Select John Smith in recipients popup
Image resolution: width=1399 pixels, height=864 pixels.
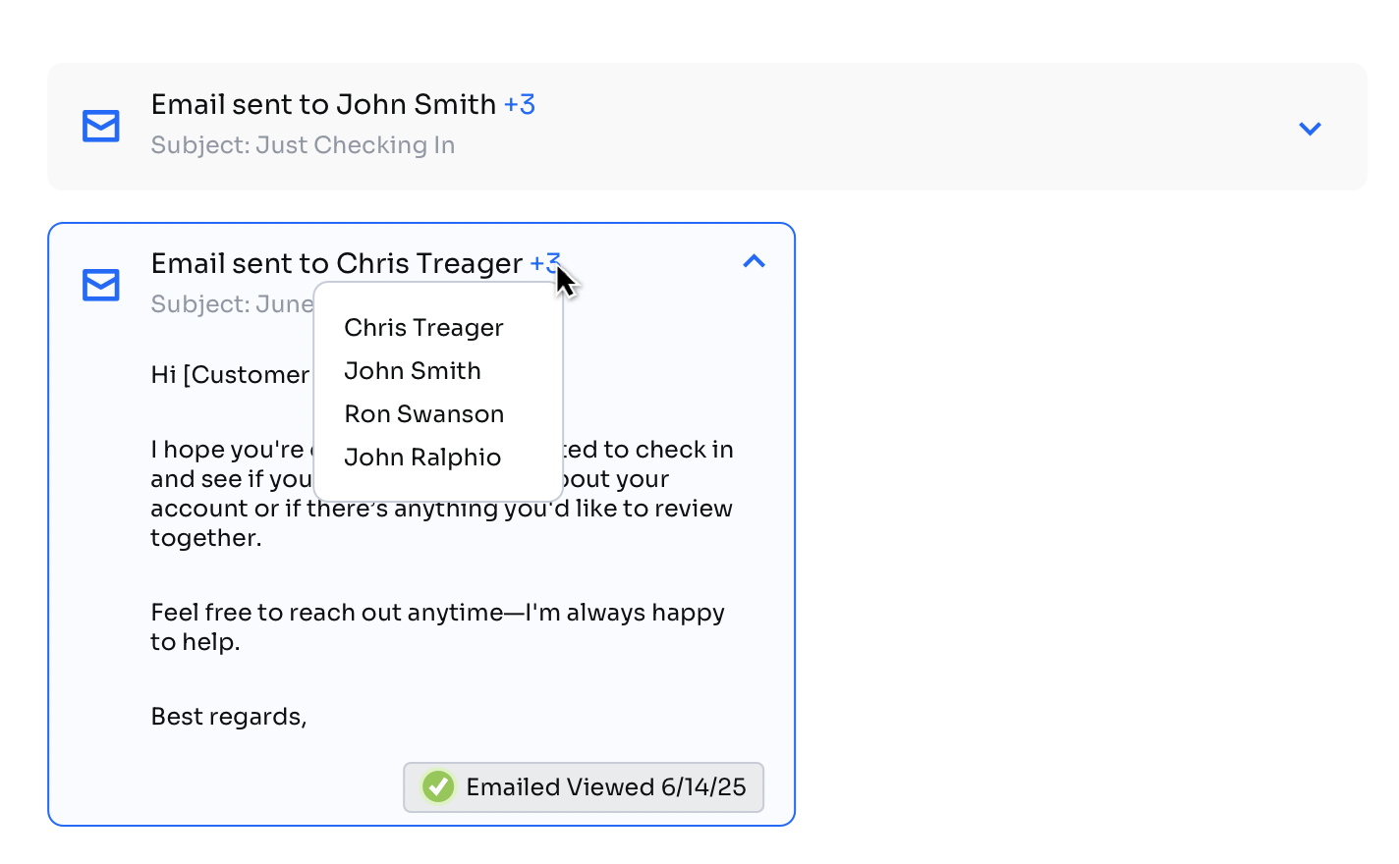[x=413, y=371]
